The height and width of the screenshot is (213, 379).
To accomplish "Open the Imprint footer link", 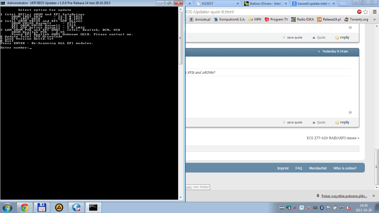I will [x=283, y=168].
